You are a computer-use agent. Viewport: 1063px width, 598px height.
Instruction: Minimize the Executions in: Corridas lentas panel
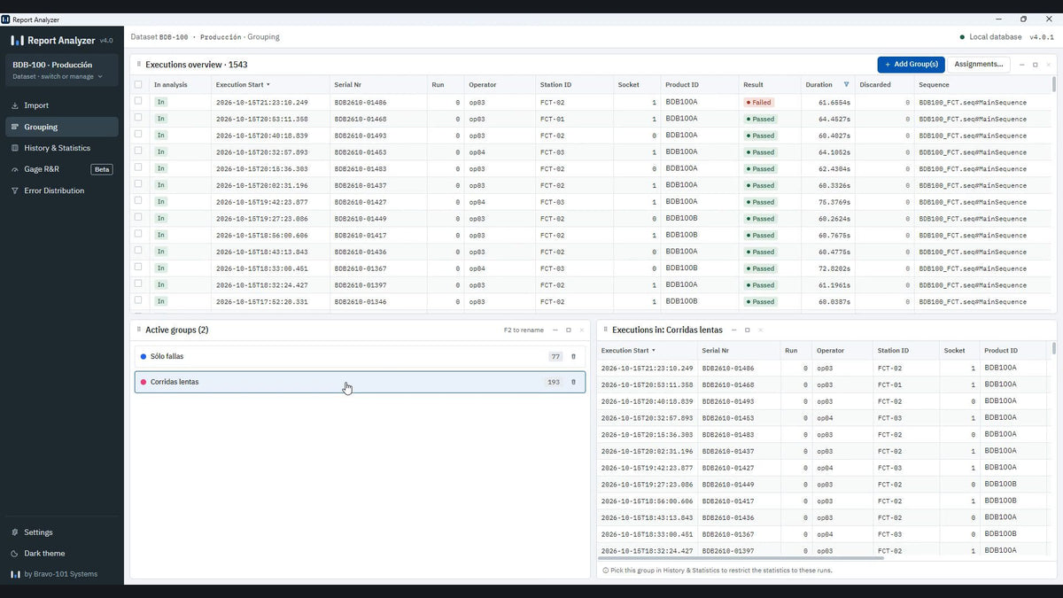coord(734,330)
